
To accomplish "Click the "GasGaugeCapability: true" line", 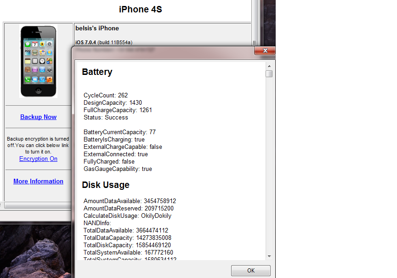I will click(118, 169).
